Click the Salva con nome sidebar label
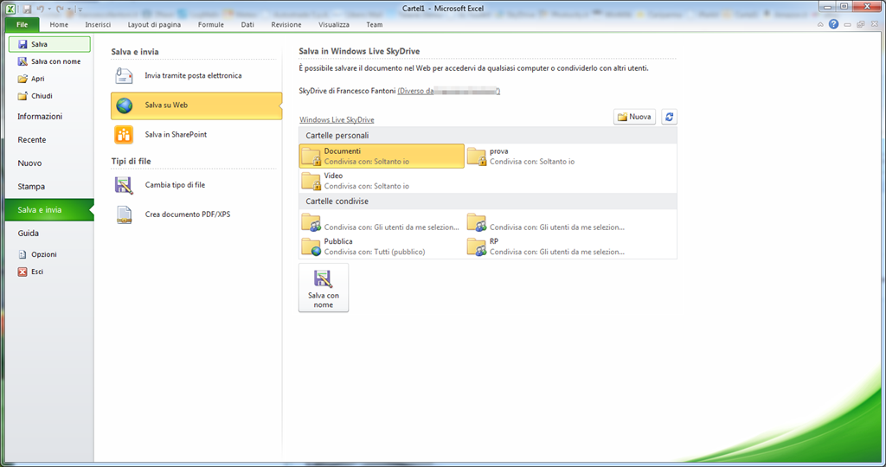The width and height of the screenshot is (886, 467). tap(56, 61)
